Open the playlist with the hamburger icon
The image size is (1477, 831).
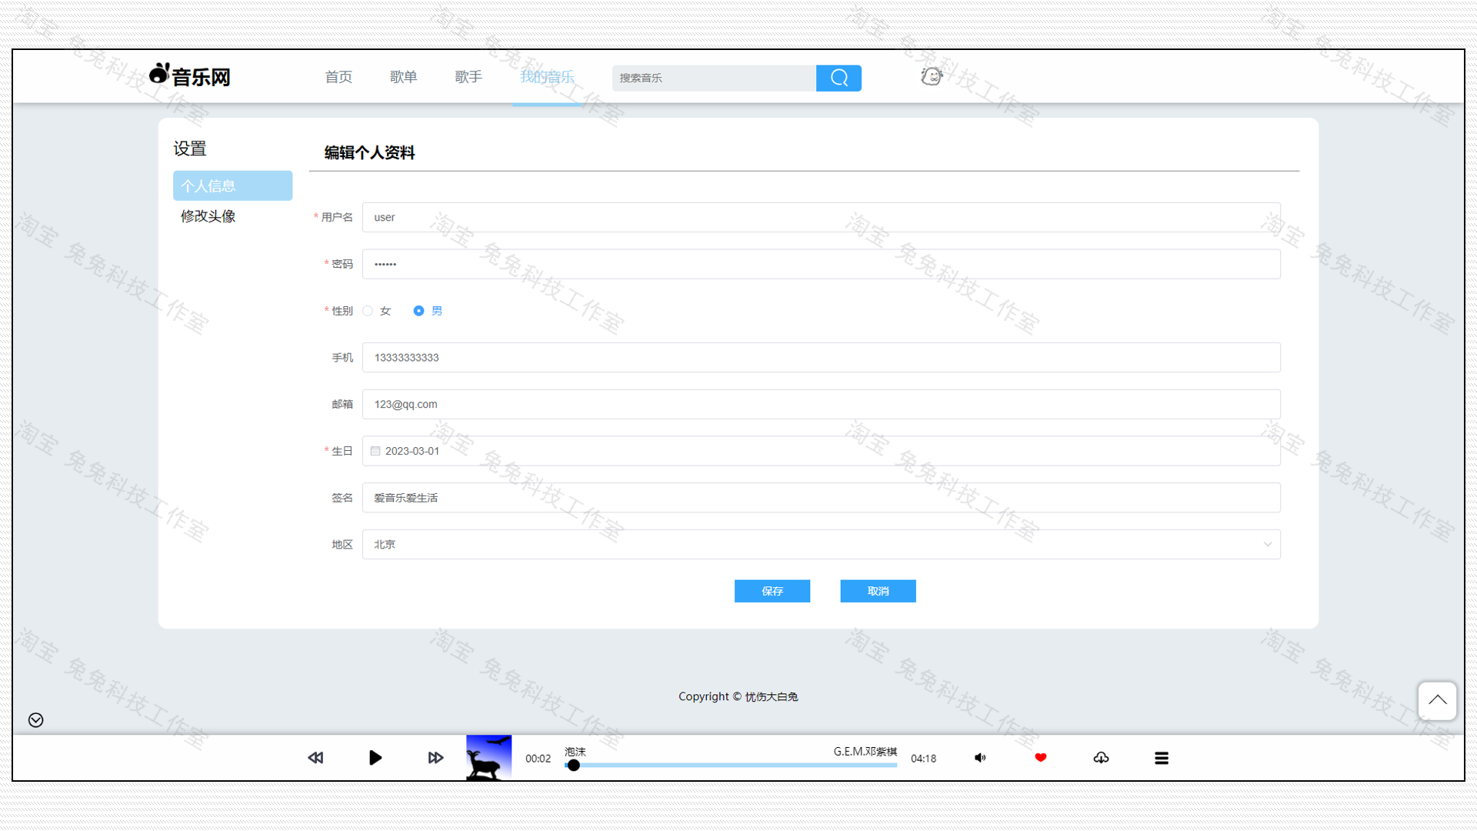tap(1162, 757)
